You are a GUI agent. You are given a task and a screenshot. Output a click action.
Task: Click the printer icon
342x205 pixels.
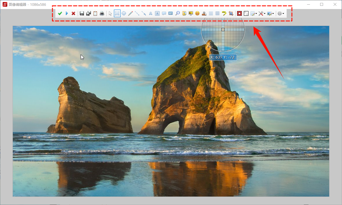pos(102,13)
